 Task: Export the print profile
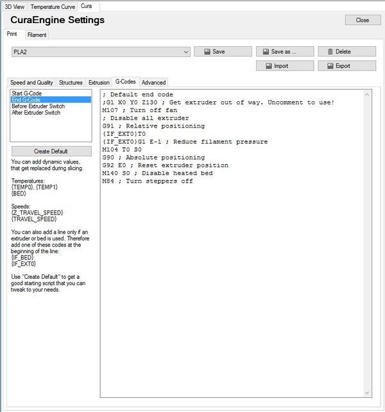click(347, 66)
